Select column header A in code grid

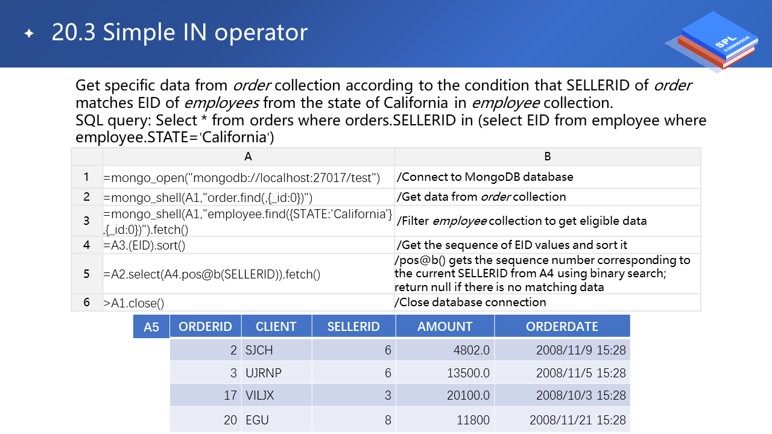pos(248,156)
